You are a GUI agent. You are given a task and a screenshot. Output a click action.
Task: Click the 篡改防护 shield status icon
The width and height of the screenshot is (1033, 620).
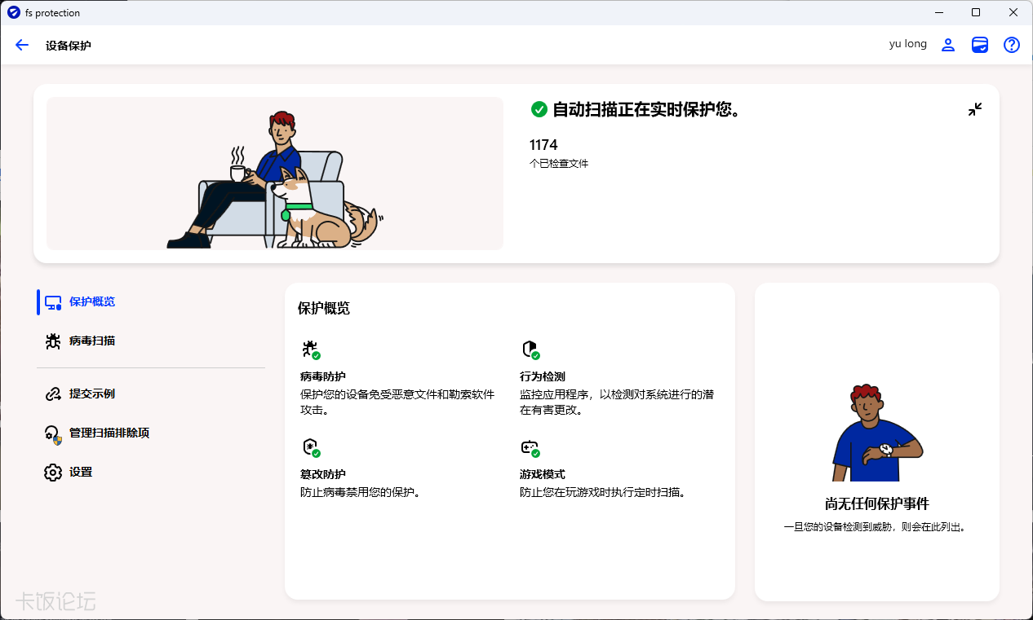(x=311, y=447)
